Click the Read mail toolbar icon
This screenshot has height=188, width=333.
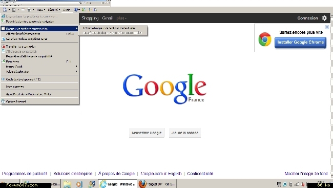[x=23, y=10]
